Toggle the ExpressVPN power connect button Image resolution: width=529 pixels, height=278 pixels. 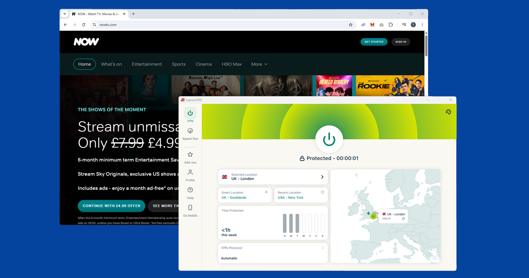click(x=329, y=139)
